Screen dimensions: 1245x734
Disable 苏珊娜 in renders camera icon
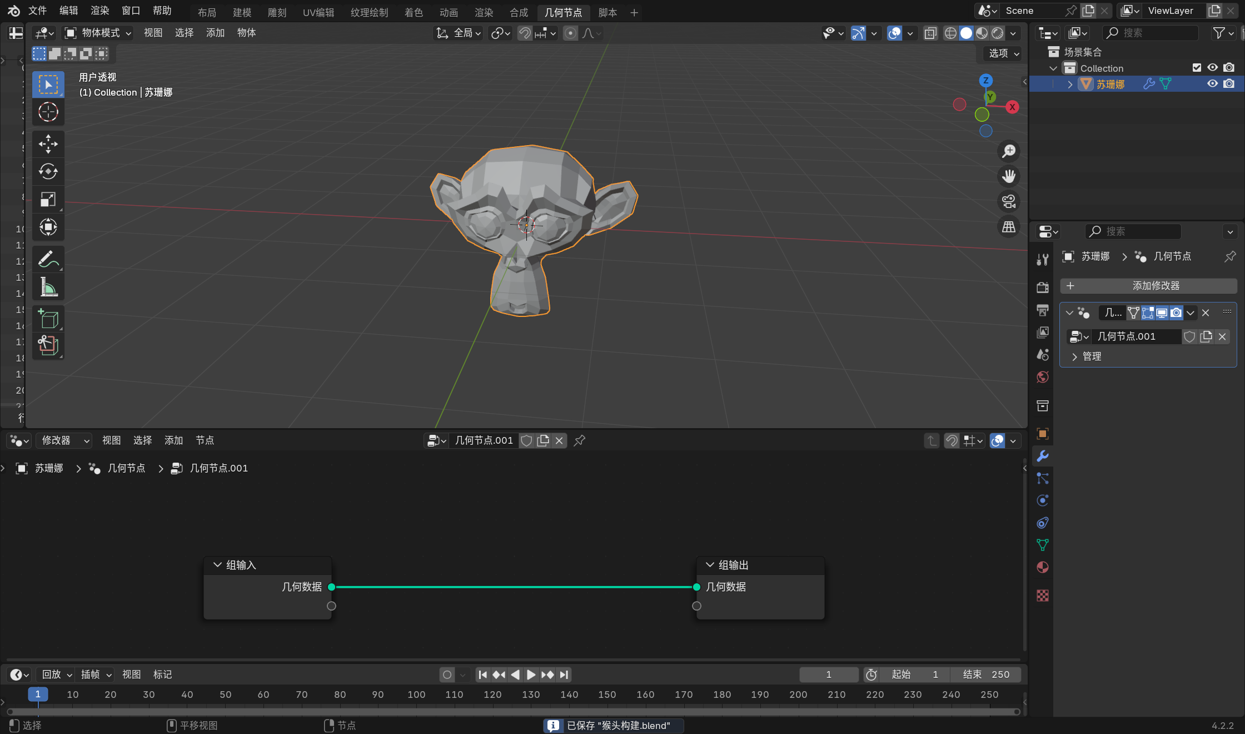pos(1229,84)
